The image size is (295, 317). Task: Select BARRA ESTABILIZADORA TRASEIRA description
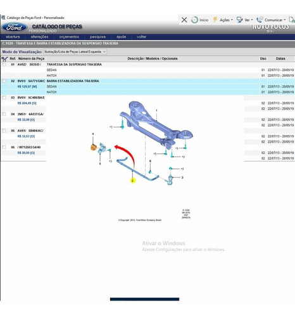73,81
